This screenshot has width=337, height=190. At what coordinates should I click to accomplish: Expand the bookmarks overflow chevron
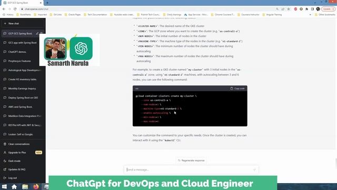[310, 15]
